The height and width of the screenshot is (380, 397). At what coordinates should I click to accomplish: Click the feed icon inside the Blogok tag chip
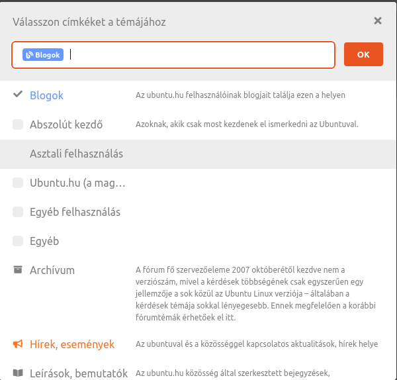click(x=30, y=55)
